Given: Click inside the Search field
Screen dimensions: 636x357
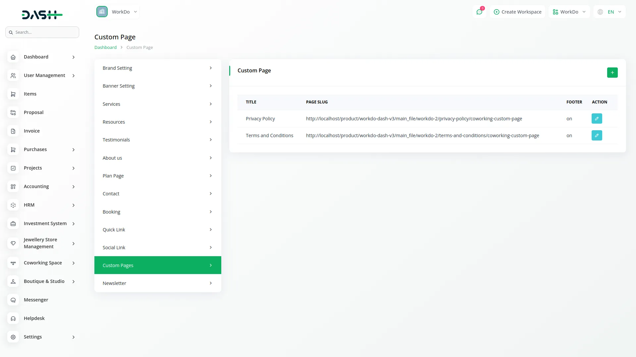Looking at the screenshot, I should 42,32.
